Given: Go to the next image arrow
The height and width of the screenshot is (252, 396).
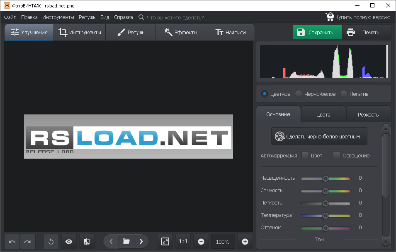Looking at the screenshot, I should [x=141, y=242].
